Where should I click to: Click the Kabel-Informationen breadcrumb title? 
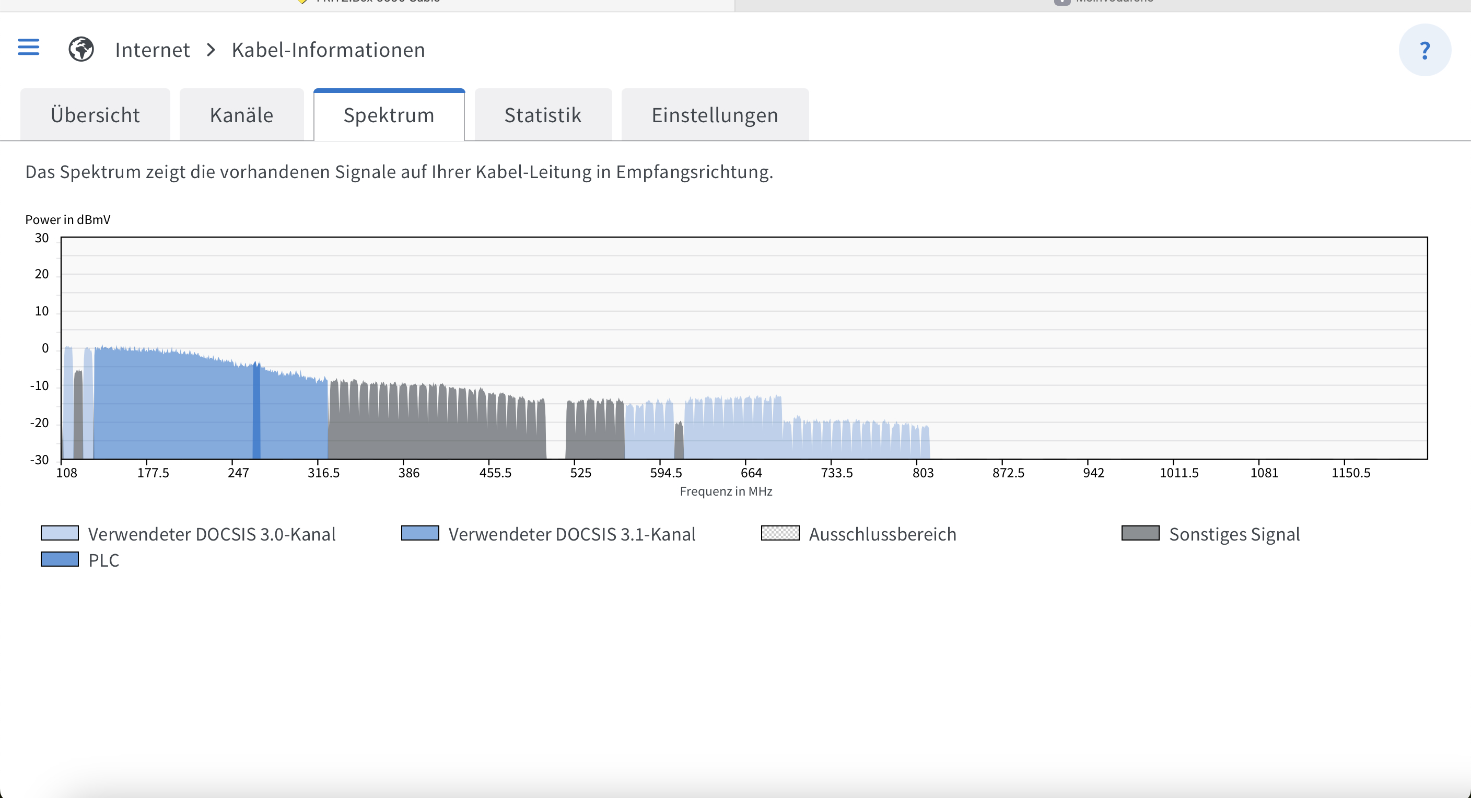point(328,50)
